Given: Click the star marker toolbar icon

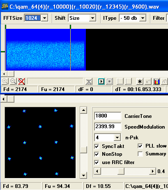Looking at the screenshot, I should 140,82.
